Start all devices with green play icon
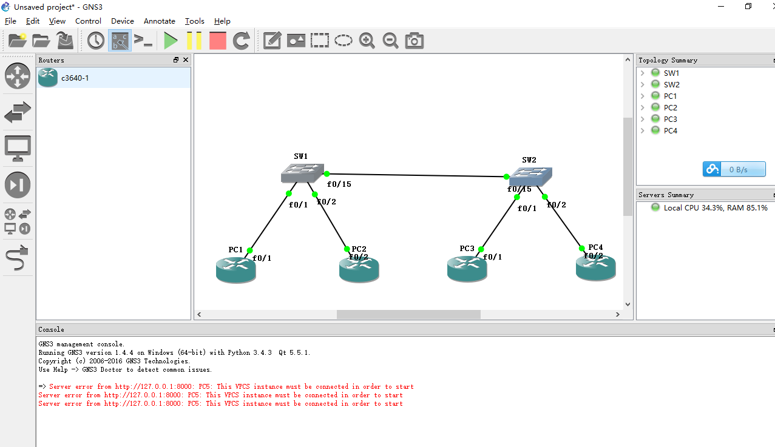The width and height of the screenshot is (775, 447). point(171,41)
